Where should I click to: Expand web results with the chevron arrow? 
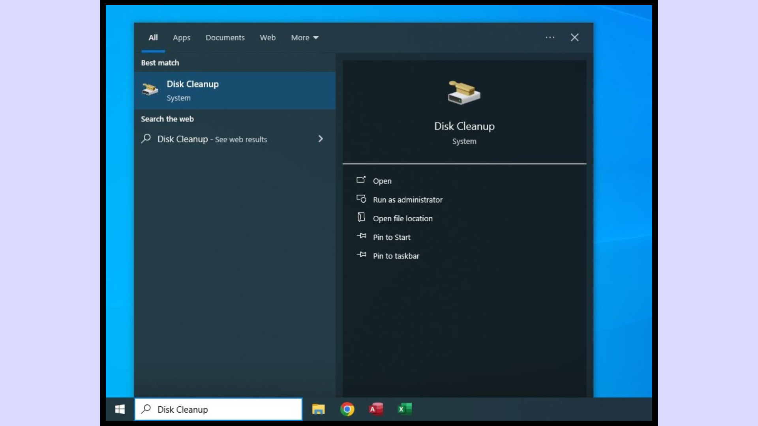click(321, 139)
